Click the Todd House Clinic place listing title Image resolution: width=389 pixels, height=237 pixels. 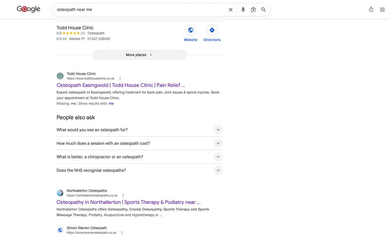point(75,28)
